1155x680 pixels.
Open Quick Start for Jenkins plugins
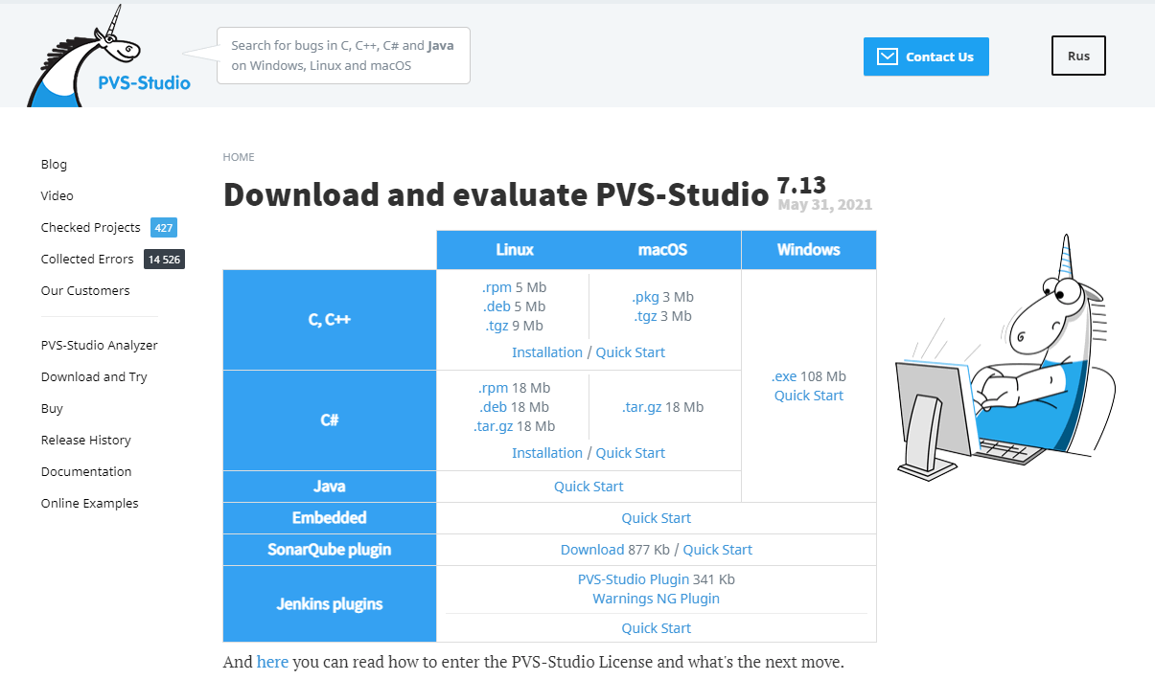click(x=657, y=628)
